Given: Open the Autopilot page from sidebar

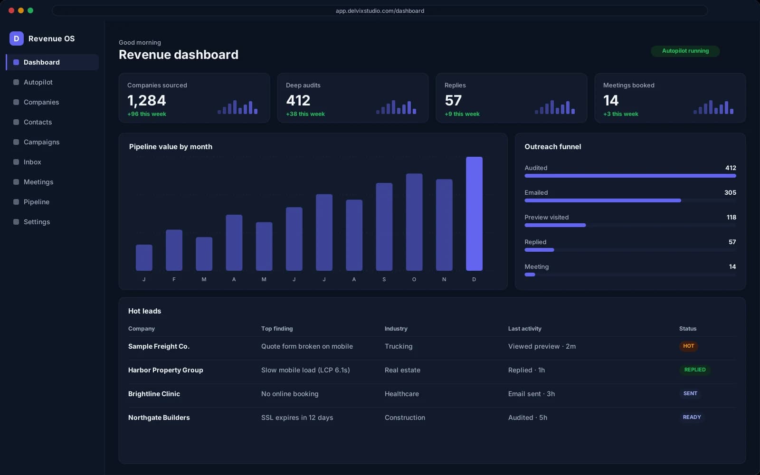Looking at the screenshot, I should [52, 82].
